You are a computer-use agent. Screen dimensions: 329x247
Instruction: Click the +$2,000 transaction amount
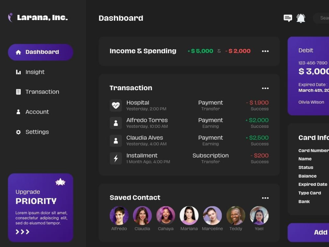pos(257,120)
